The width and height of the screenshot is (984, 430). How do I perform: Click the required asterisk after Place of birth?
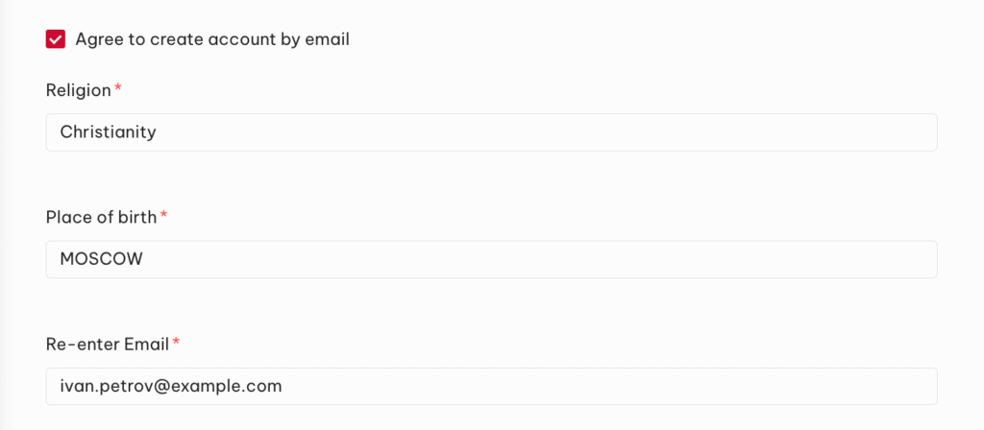click(163, 215)
